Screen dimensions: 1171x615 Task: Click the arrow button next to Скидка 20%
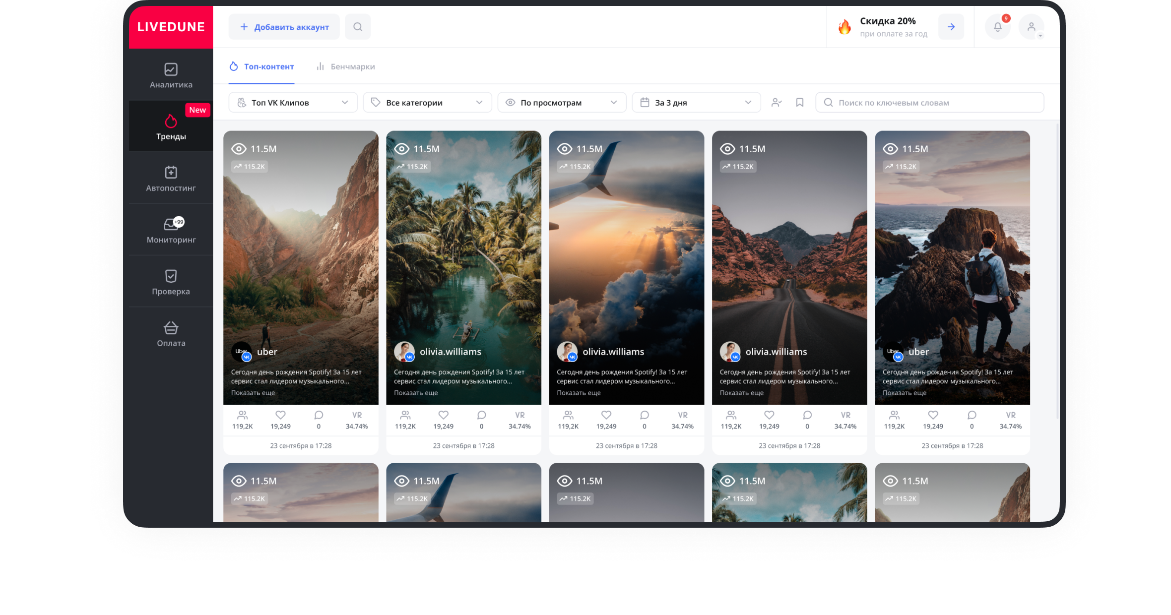pyautogui.click(x=951, y=27)
